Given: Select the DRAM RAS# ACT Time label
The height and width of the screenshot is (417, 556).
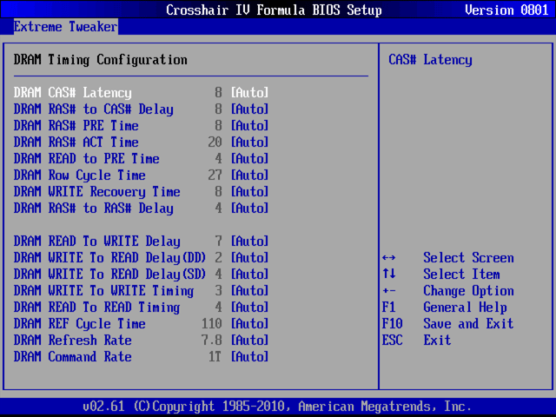Looking at the screenshot, I should pos(76,142).
